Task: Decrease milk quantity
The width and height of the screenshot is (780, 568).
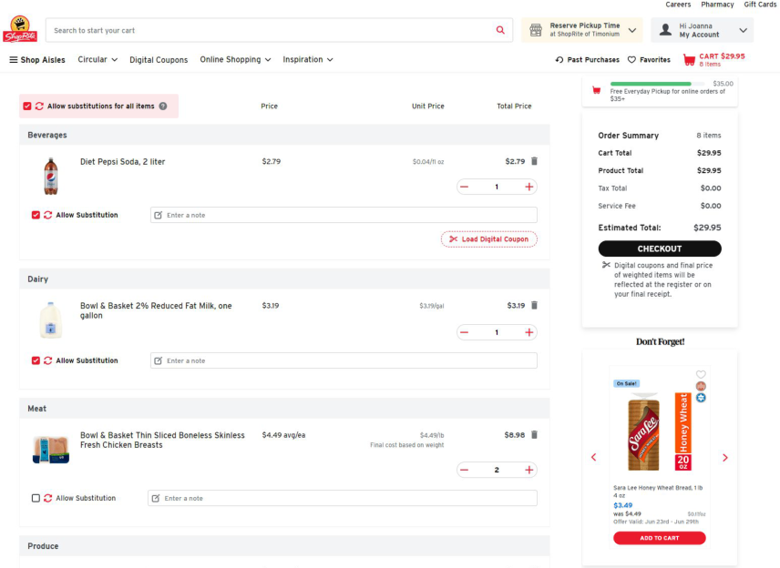Action: click(x=464, y=332)
